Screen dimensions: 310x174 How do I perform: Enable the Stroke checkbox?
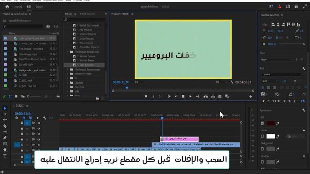coord(263,136)
